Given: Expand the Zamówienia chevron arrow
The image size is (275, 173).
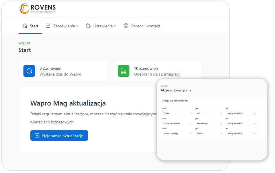Looking at the screenshot, I should (77, 26).
